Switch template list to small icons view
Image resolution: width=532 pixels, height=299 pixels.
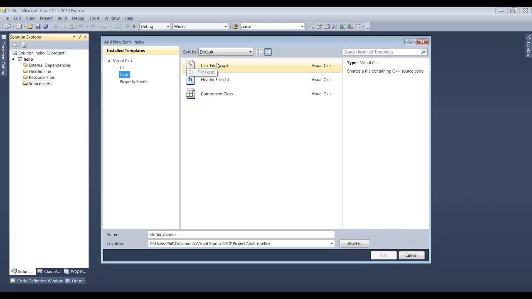(259, 52)
